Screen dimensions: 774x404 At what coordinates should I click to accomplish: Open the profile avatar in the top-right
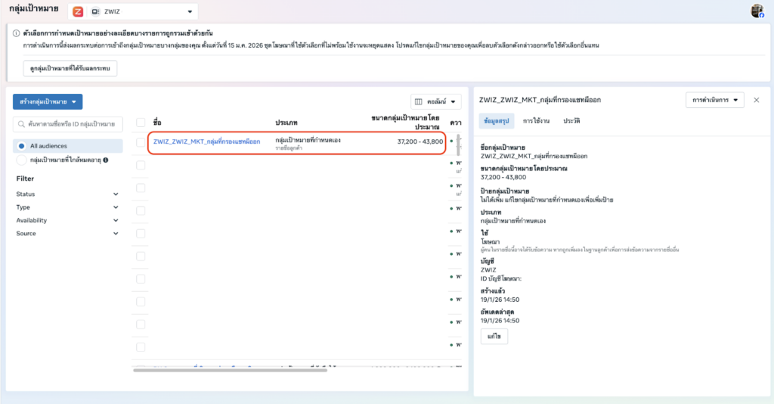[757, 11]
